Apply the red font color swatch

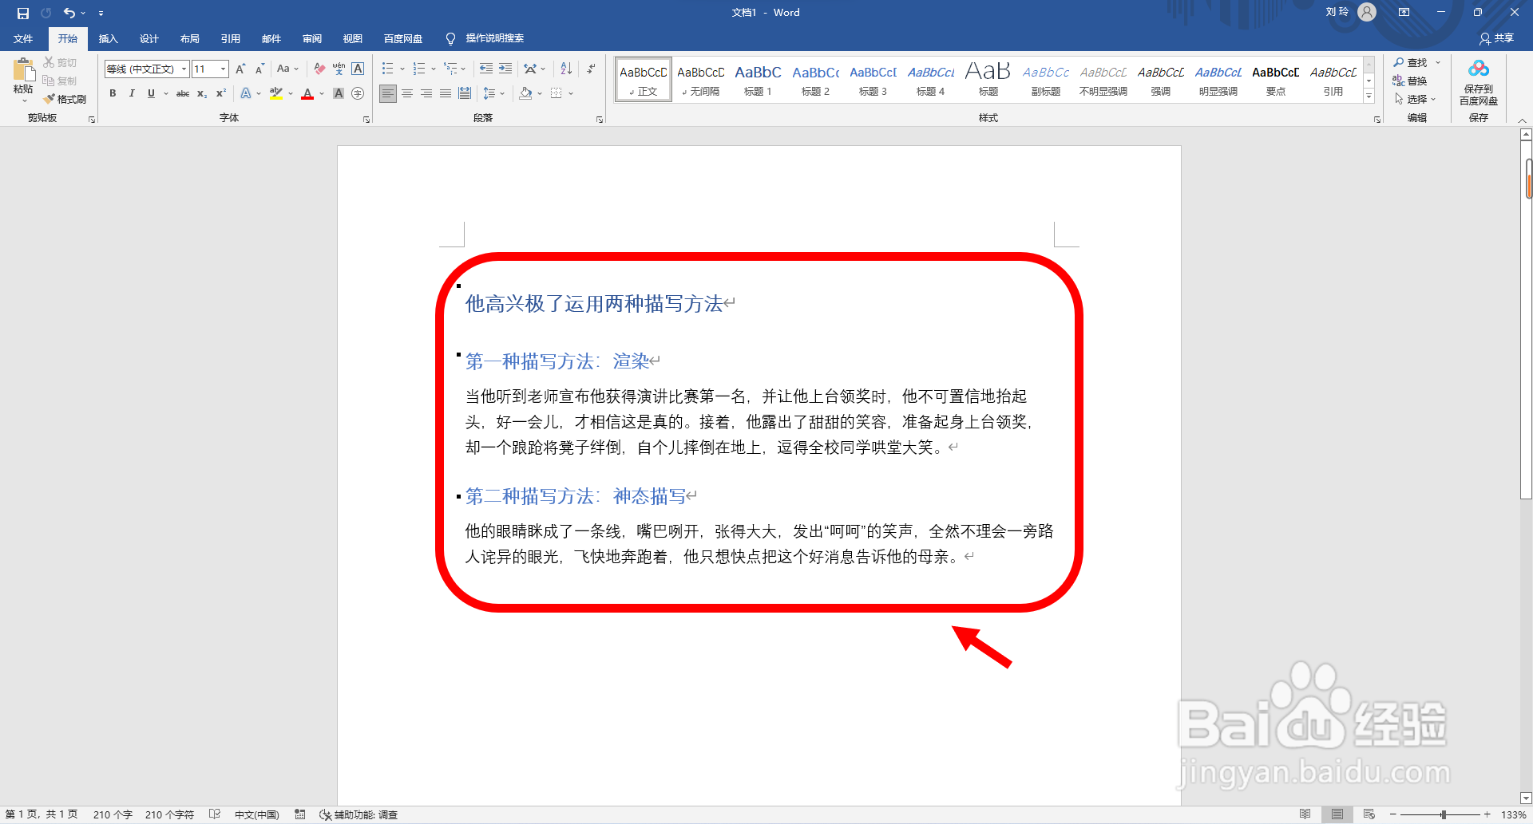tap(307, 93)
